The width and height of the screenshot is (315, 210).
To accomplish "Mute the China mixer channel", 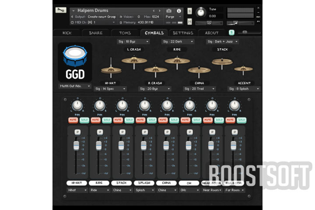I will pos(162,120).
